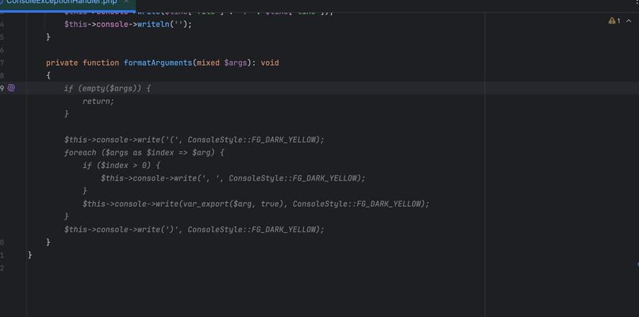Click the spiral gutter icon beside line 9
This screenshot has width=639, height=317.
coord(11,88)
